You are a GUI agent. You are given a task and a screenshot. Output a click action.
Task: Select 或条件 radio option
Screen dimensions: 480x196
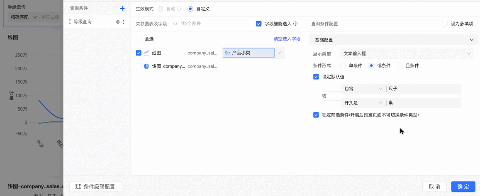point(371,65)
